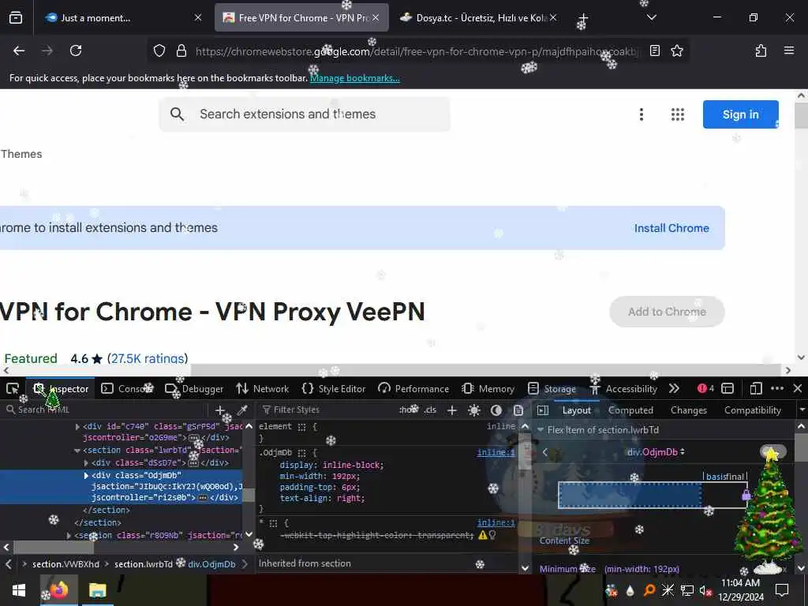Show site info via the padlock icon
Viewport: 808px width, 606px height.
[181, 50]
